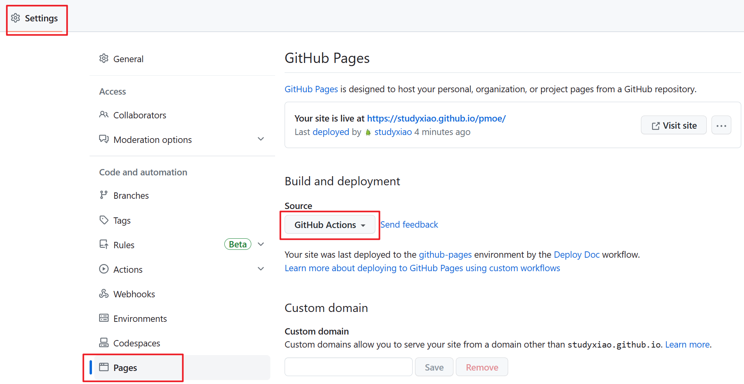
Task: Click the Codespaces icon
Action: (x=104, y=343)
